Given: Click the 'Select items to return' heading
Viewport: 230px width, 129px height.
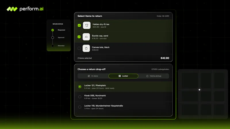Looking at the screenshot, I should [90, 16].
